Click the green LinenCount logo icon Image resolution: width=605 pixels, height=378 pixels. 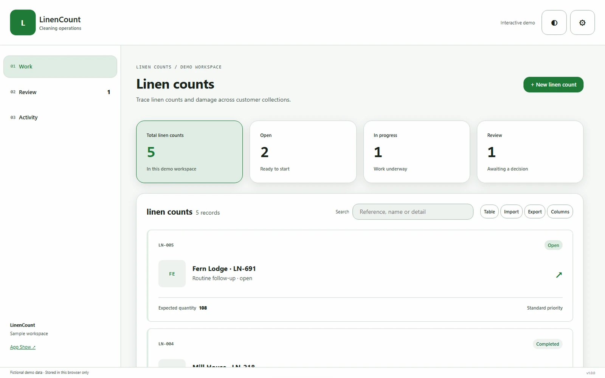(x=23, y=23)
